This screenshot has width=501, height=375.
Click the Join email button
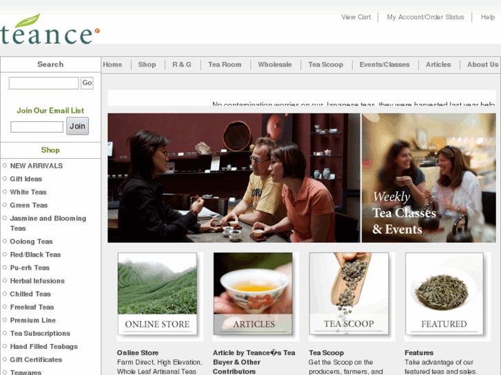click(77, 126)
